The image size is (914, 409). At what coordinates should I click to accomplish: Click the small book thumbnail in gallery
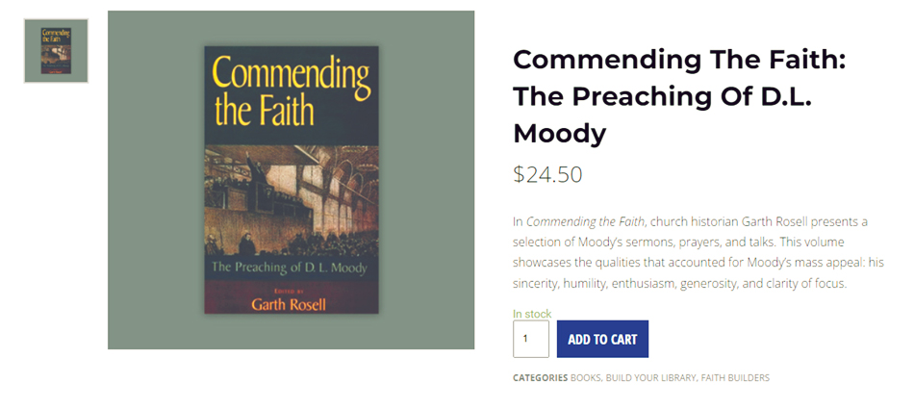click(x=56, y=51)
